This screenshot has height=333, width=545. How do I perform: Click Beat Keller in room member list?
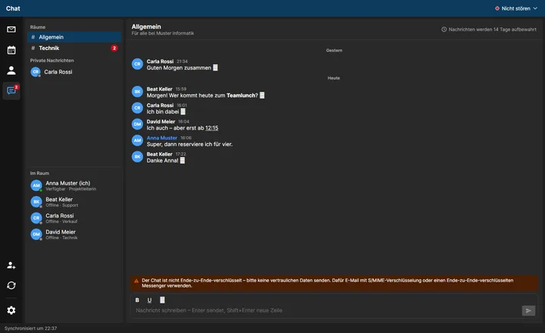(74, 202)
